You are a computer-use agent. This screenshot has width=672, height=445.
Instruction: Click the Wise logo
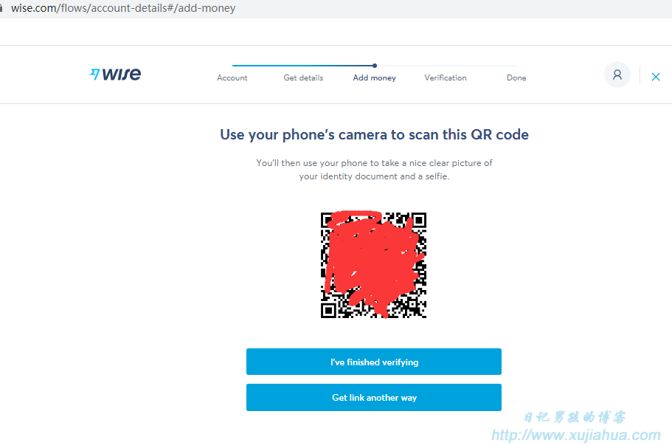point(115,74)
